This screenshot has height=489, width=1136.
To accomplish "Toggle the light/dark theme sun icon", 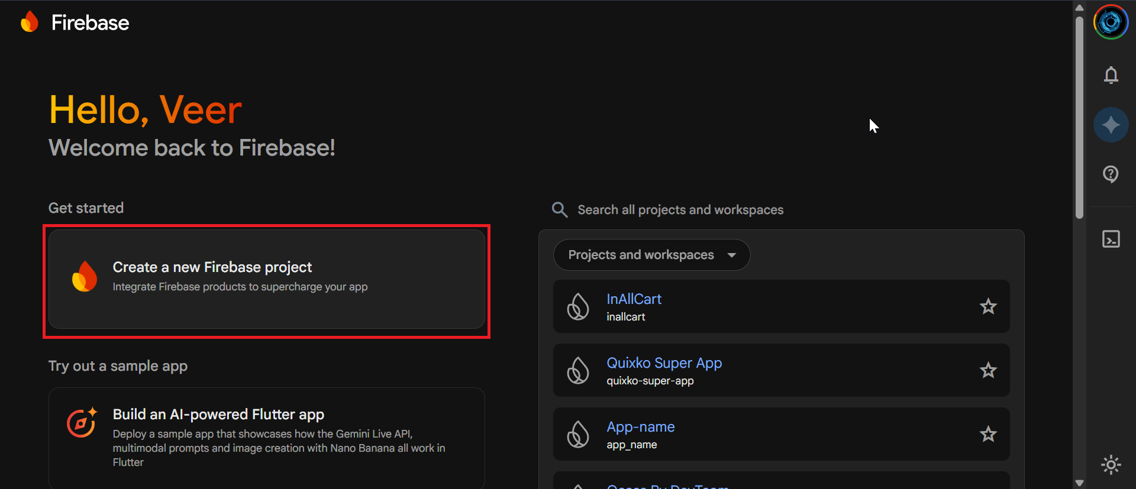I will pos(1111,465).
